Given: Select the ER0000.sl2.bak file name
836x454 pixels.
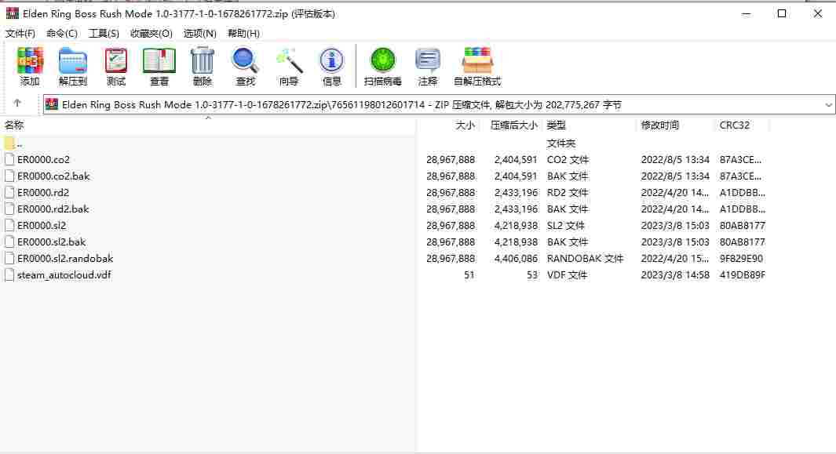Looking at the screenshot, I should (x=51, y=242).
